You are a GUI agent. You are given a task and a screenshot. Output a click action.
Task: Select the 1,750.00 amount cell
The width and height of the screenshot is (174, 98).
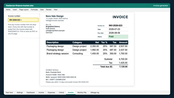[x=123, y=54]
